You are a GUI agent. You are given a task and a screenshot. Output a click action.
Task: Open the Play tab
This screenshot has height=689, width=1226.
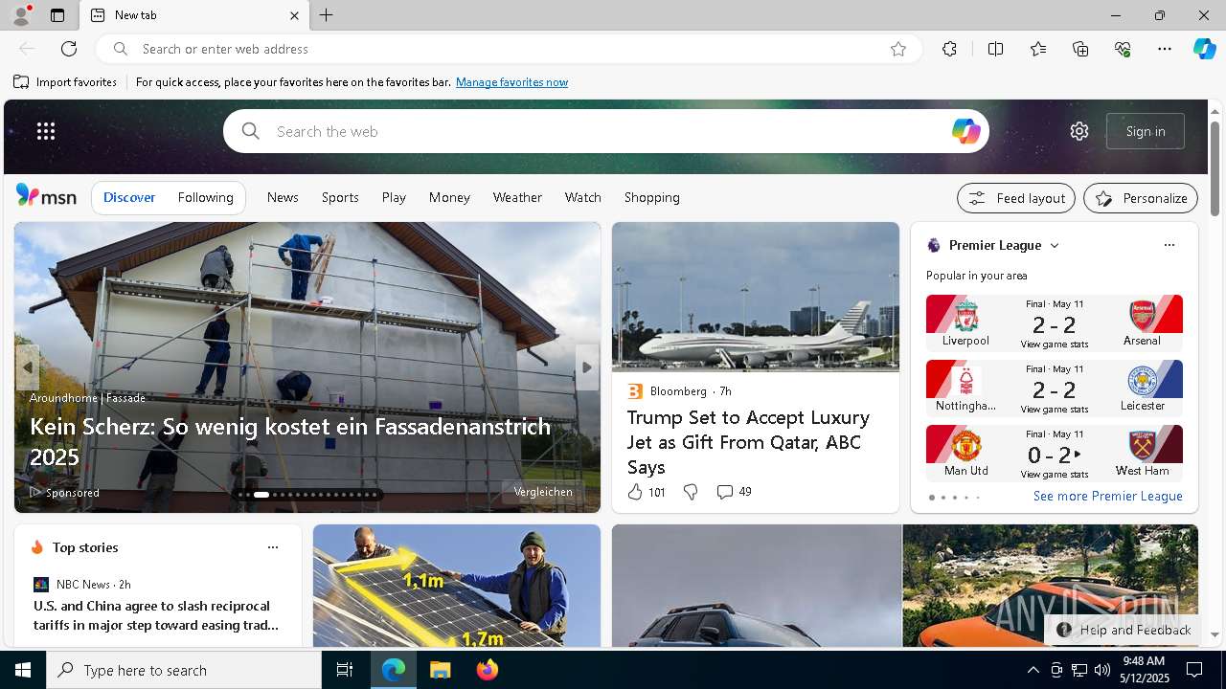[x=394, y=197]
